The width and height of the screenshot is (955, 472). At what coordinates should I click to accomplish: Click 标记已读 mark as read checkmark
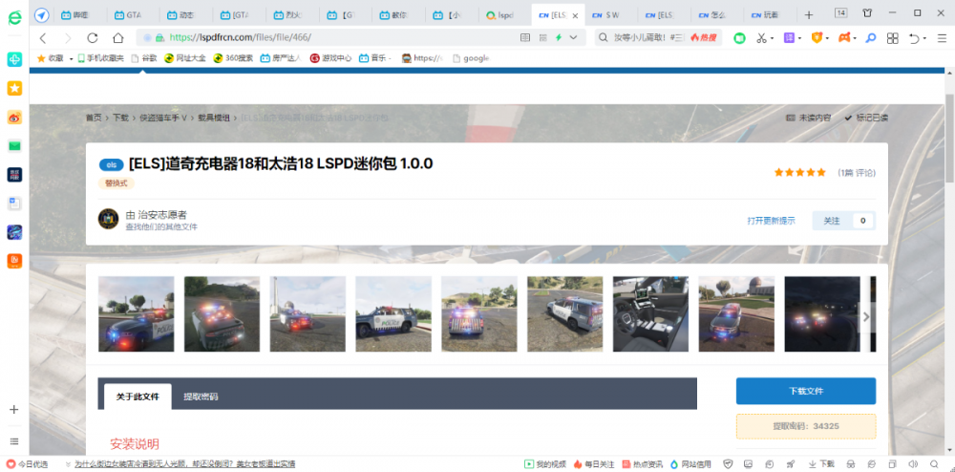pyautogui.click(x=866, y=118)
